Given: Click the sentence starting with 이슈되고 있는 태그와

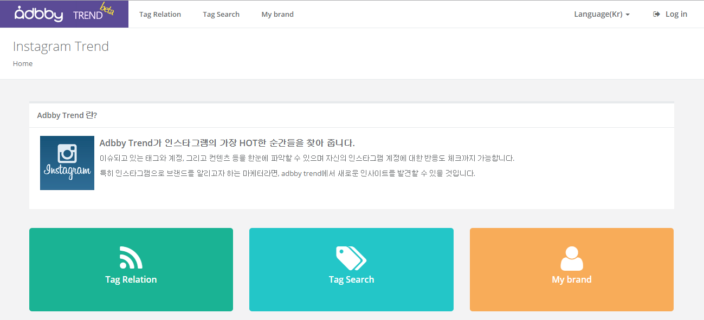Looking at the screenshot, I should coord(307,158).
